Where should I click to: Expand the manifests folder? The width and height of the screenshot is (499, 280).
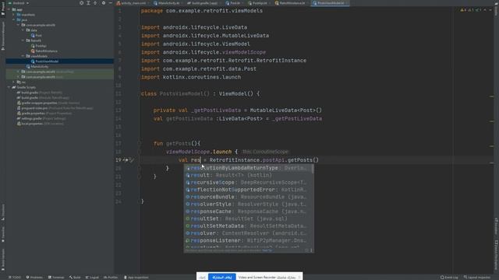click(x=14, y=15)
